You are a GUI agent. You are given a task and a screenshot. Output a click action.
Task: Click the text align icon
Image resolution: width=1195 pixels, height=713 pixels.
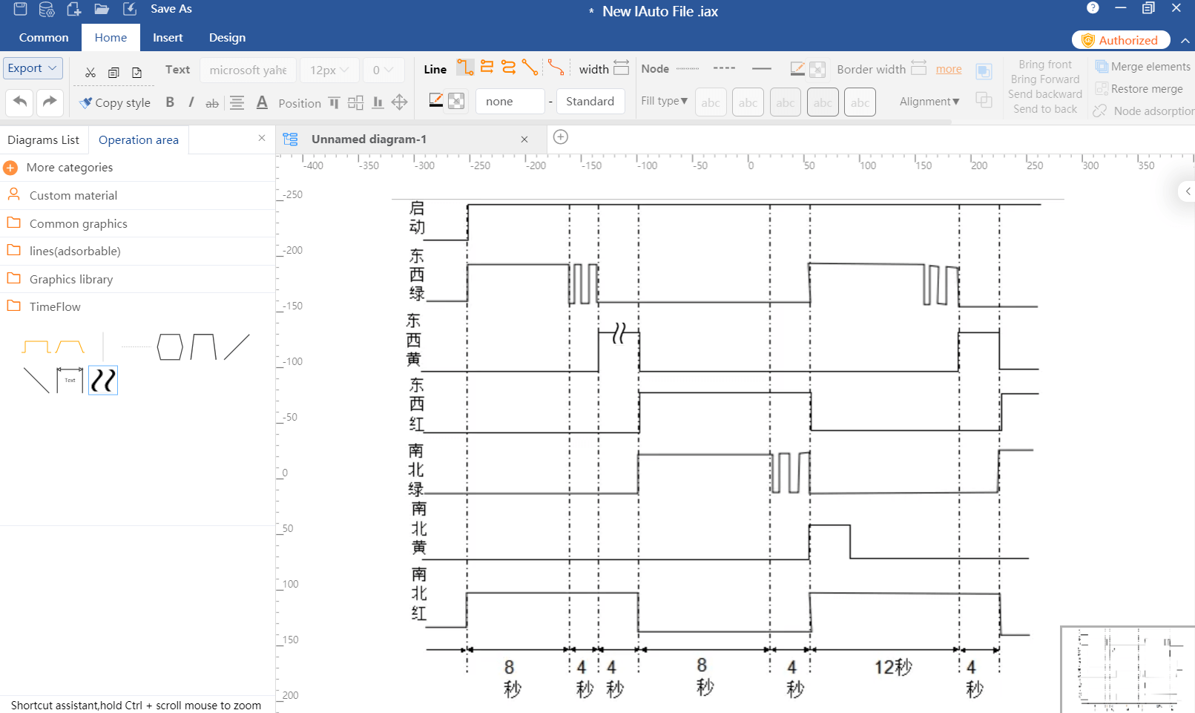tap(237, 102)
